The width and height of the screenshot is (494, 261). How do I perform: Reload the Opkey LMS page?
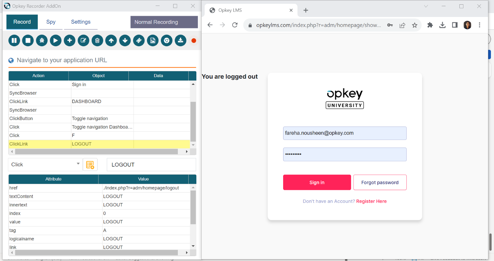coord(235,25)
